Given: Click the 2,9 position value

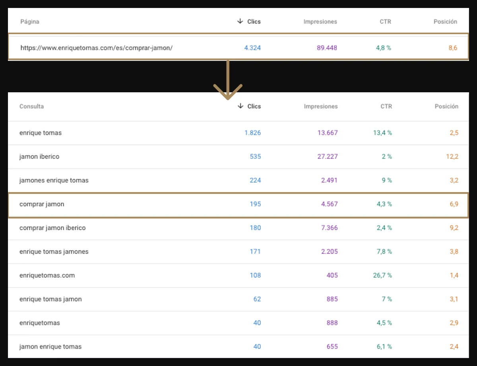Looking at the screenshot, I should click(x=454, y=323).
